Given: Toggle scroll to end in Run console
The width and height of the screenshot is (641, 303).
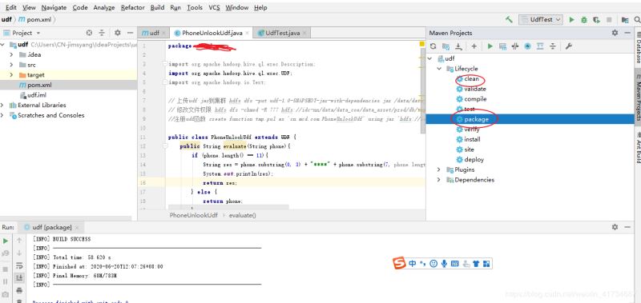Looking at the screenshot, I should (19, 278).
